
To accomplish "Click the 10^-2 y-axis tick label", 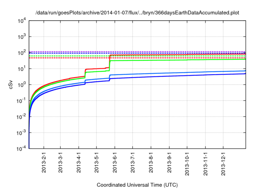I will 21,117.
